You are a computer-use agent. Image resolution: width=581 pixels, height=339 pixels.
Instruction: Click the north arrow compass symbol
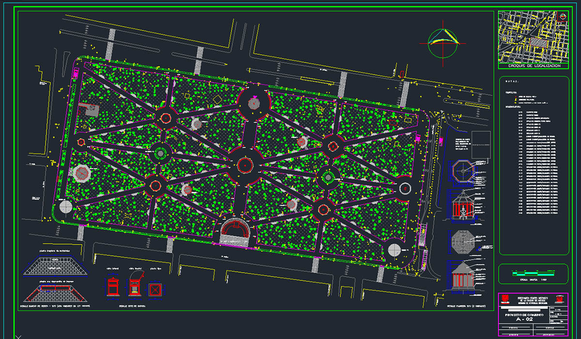[x=444, y=43]
